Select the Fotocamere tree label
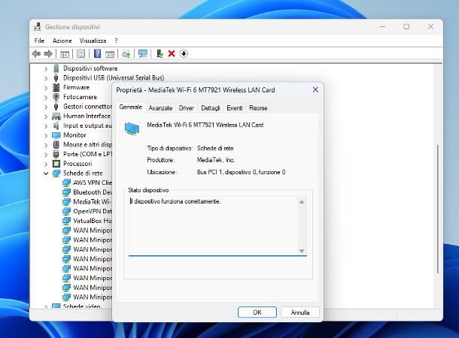Image resolution: width=459 pixels, height=338 pixels. pyautogui.click(x=80, y=97)
